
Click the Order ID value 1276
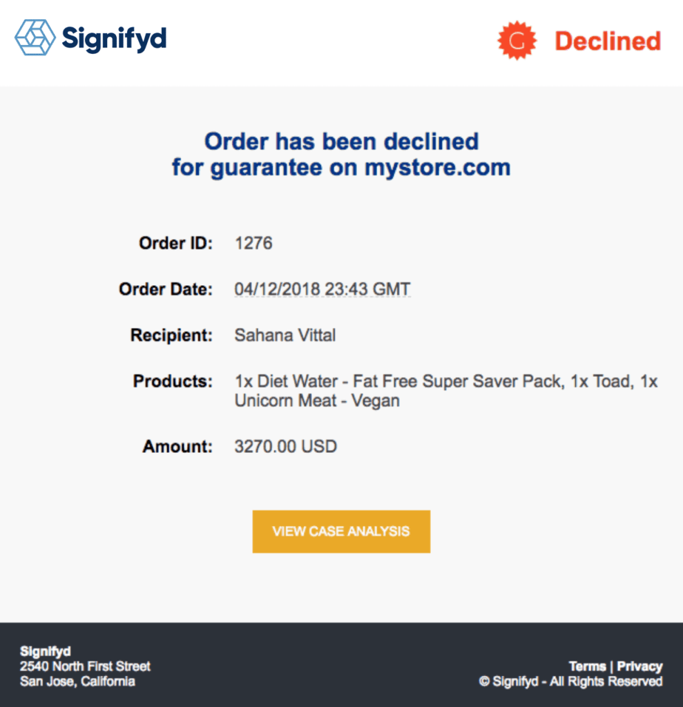253,244
